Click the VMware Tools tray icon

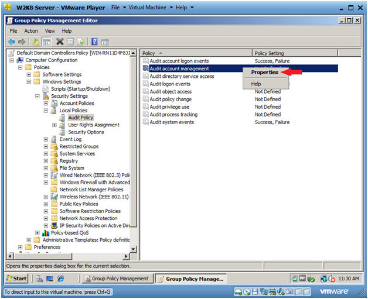302,279
